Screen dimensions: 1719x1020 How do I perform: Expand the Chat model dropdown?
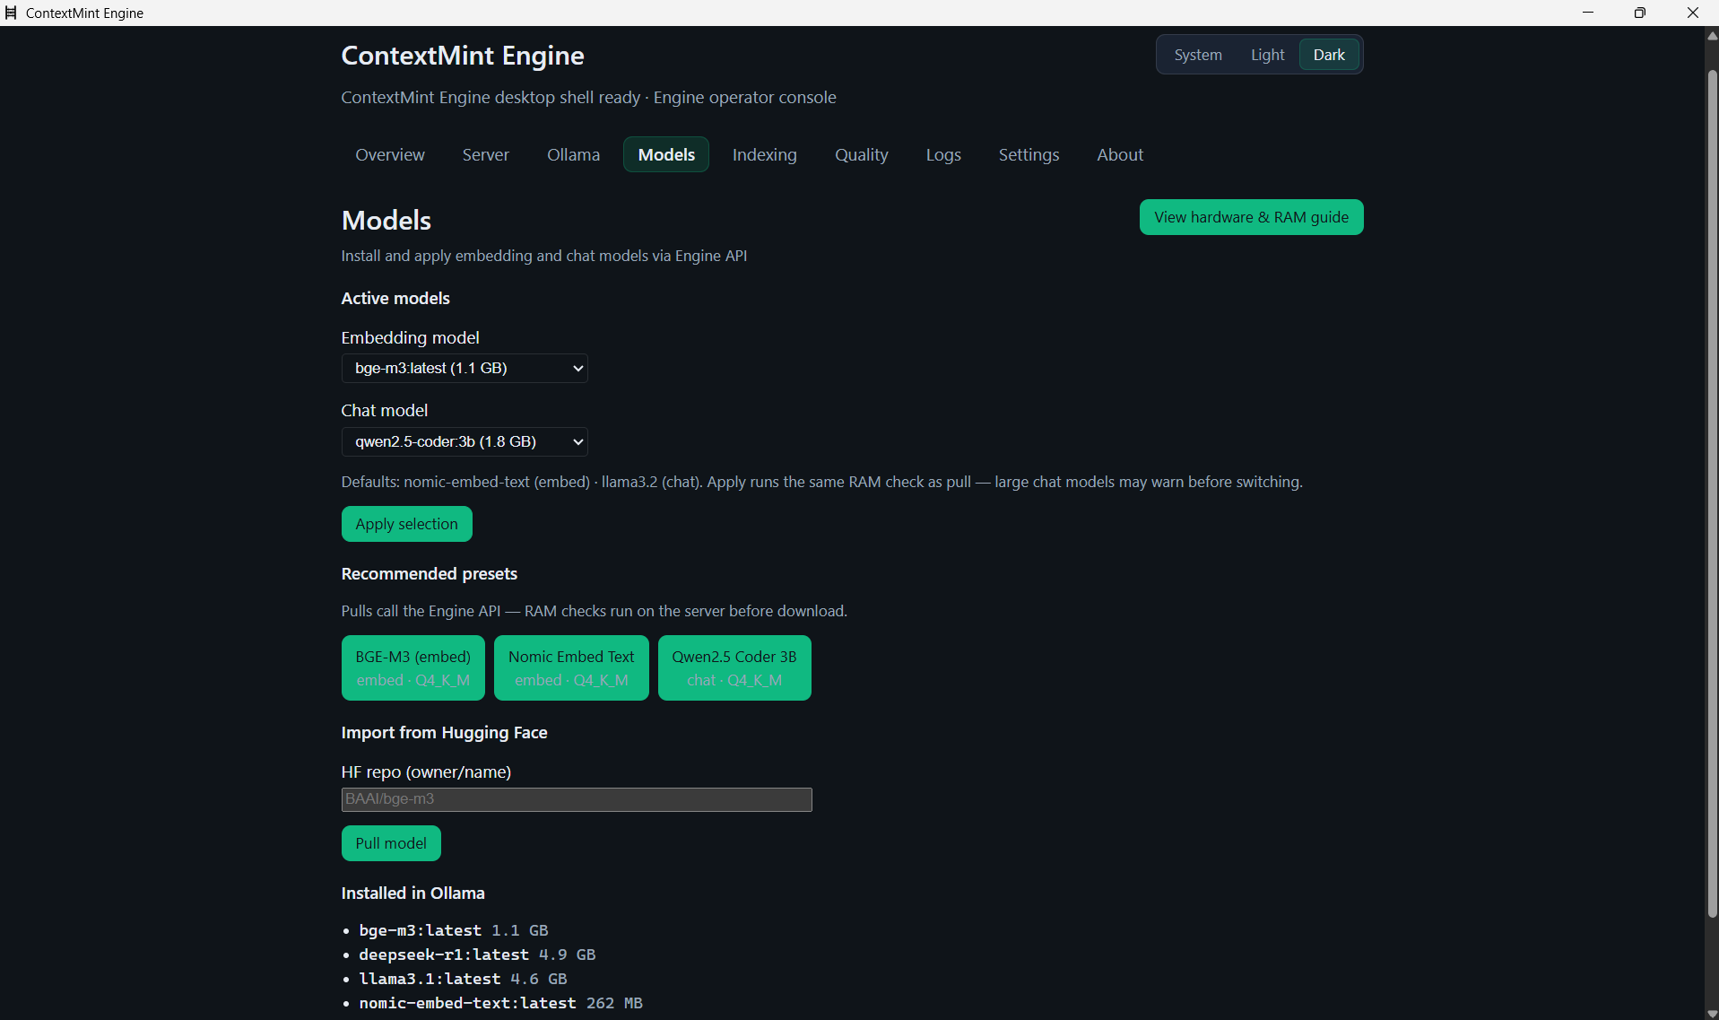pos(464,441)
